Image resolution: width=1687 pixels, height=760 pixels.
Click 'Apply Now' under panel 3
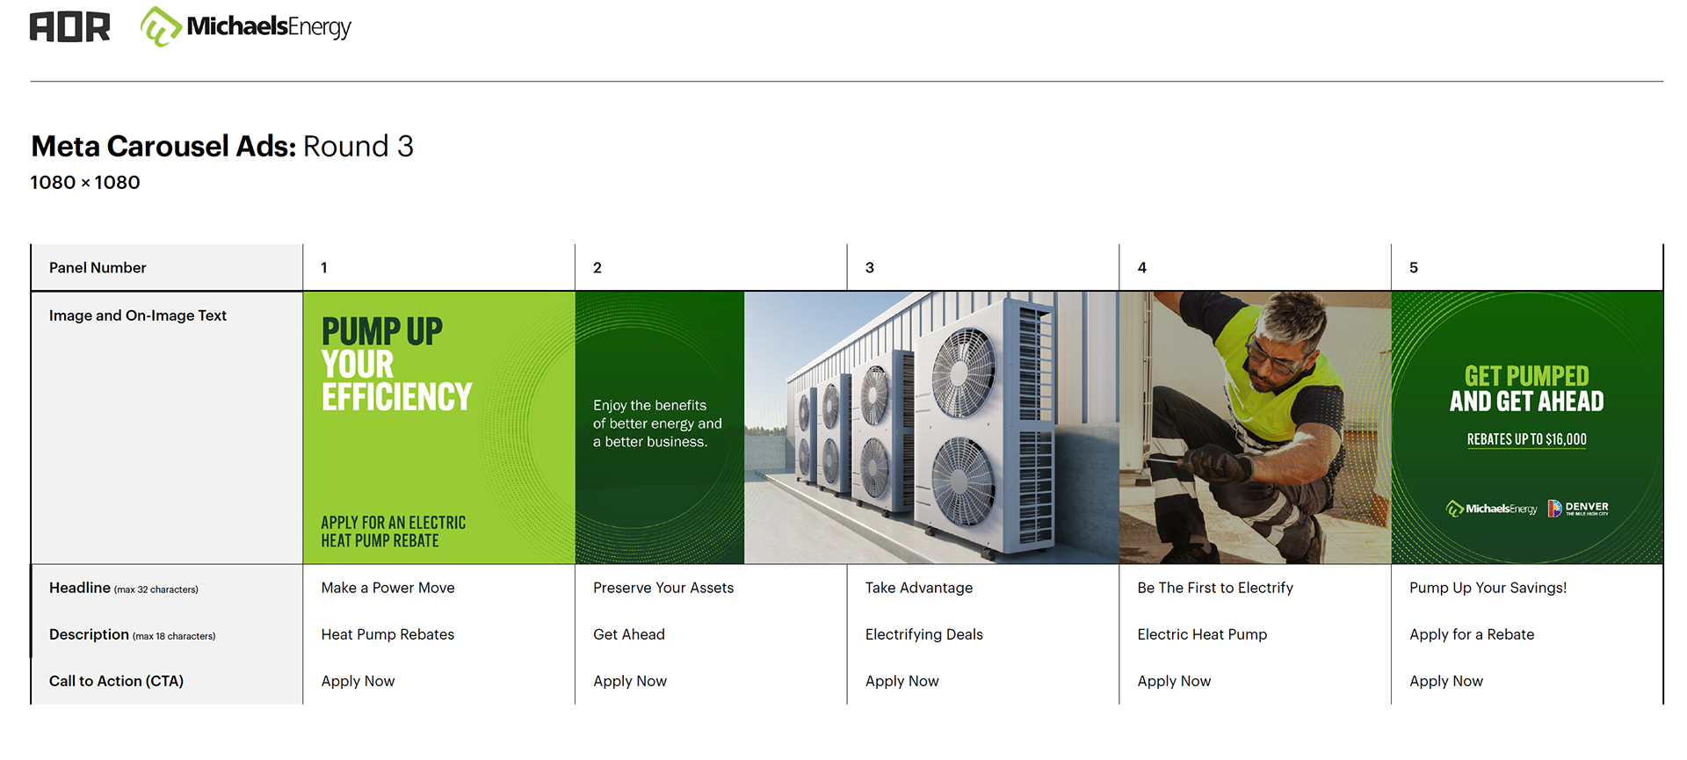pyautogui.click(x=902, y=681)
